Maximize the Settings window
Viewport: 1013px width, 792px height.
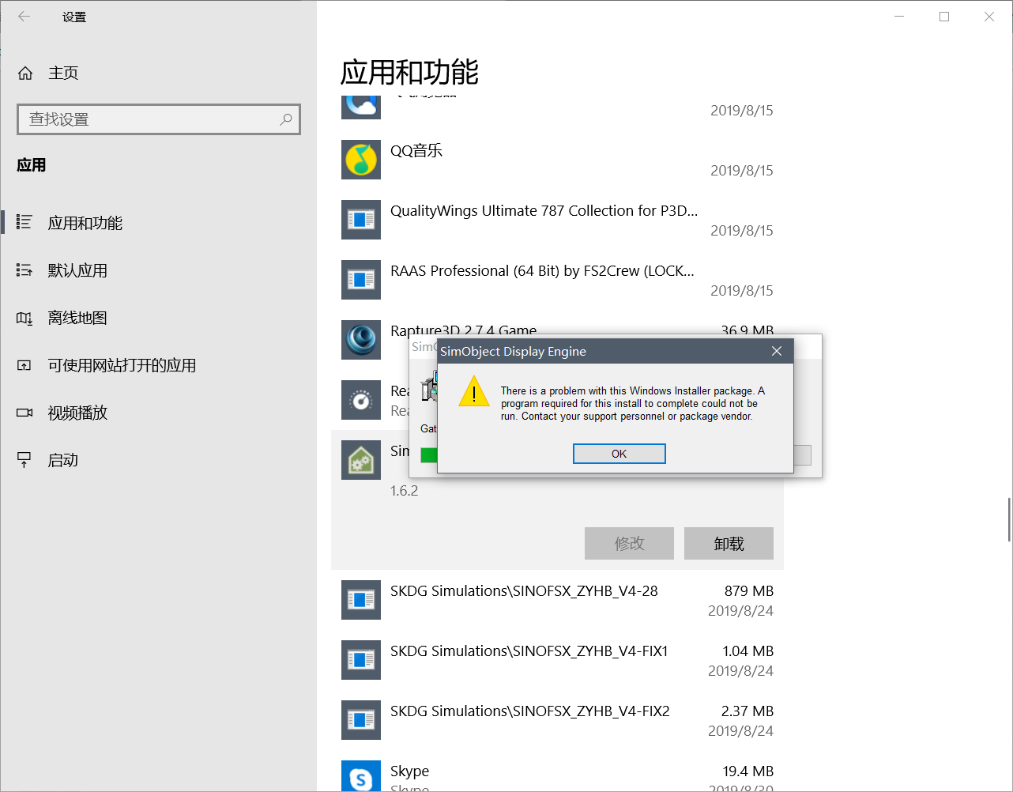click(944, 17)
